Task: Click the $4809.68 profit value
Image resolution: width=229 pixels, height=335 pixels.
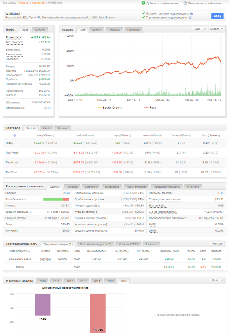Action: (x=44, y=79)
